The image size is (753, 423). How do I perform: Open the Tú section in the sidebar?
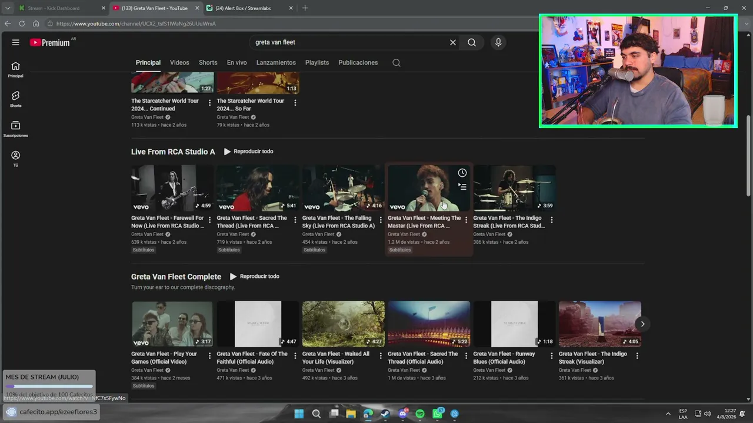tap(15, 159)
